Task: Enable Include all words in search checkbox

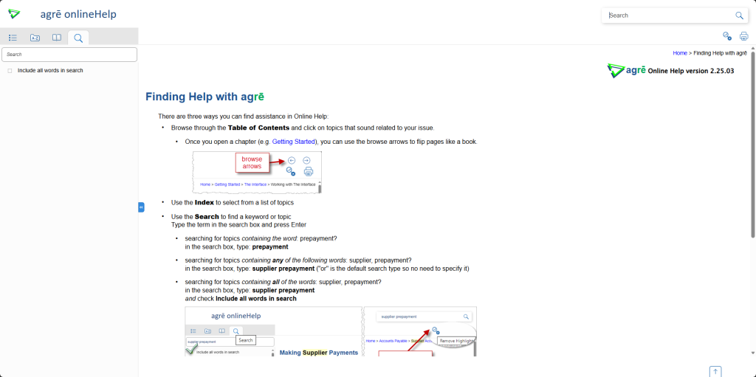Action: tap(10, 71)
